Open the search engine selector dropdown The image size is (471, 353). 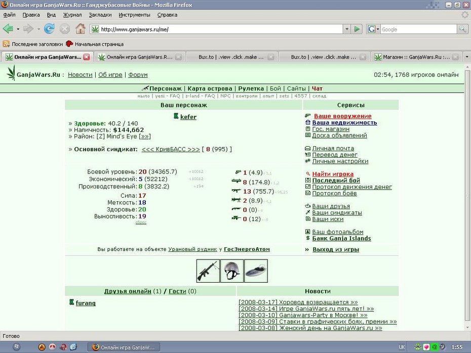tap(374, 29)
